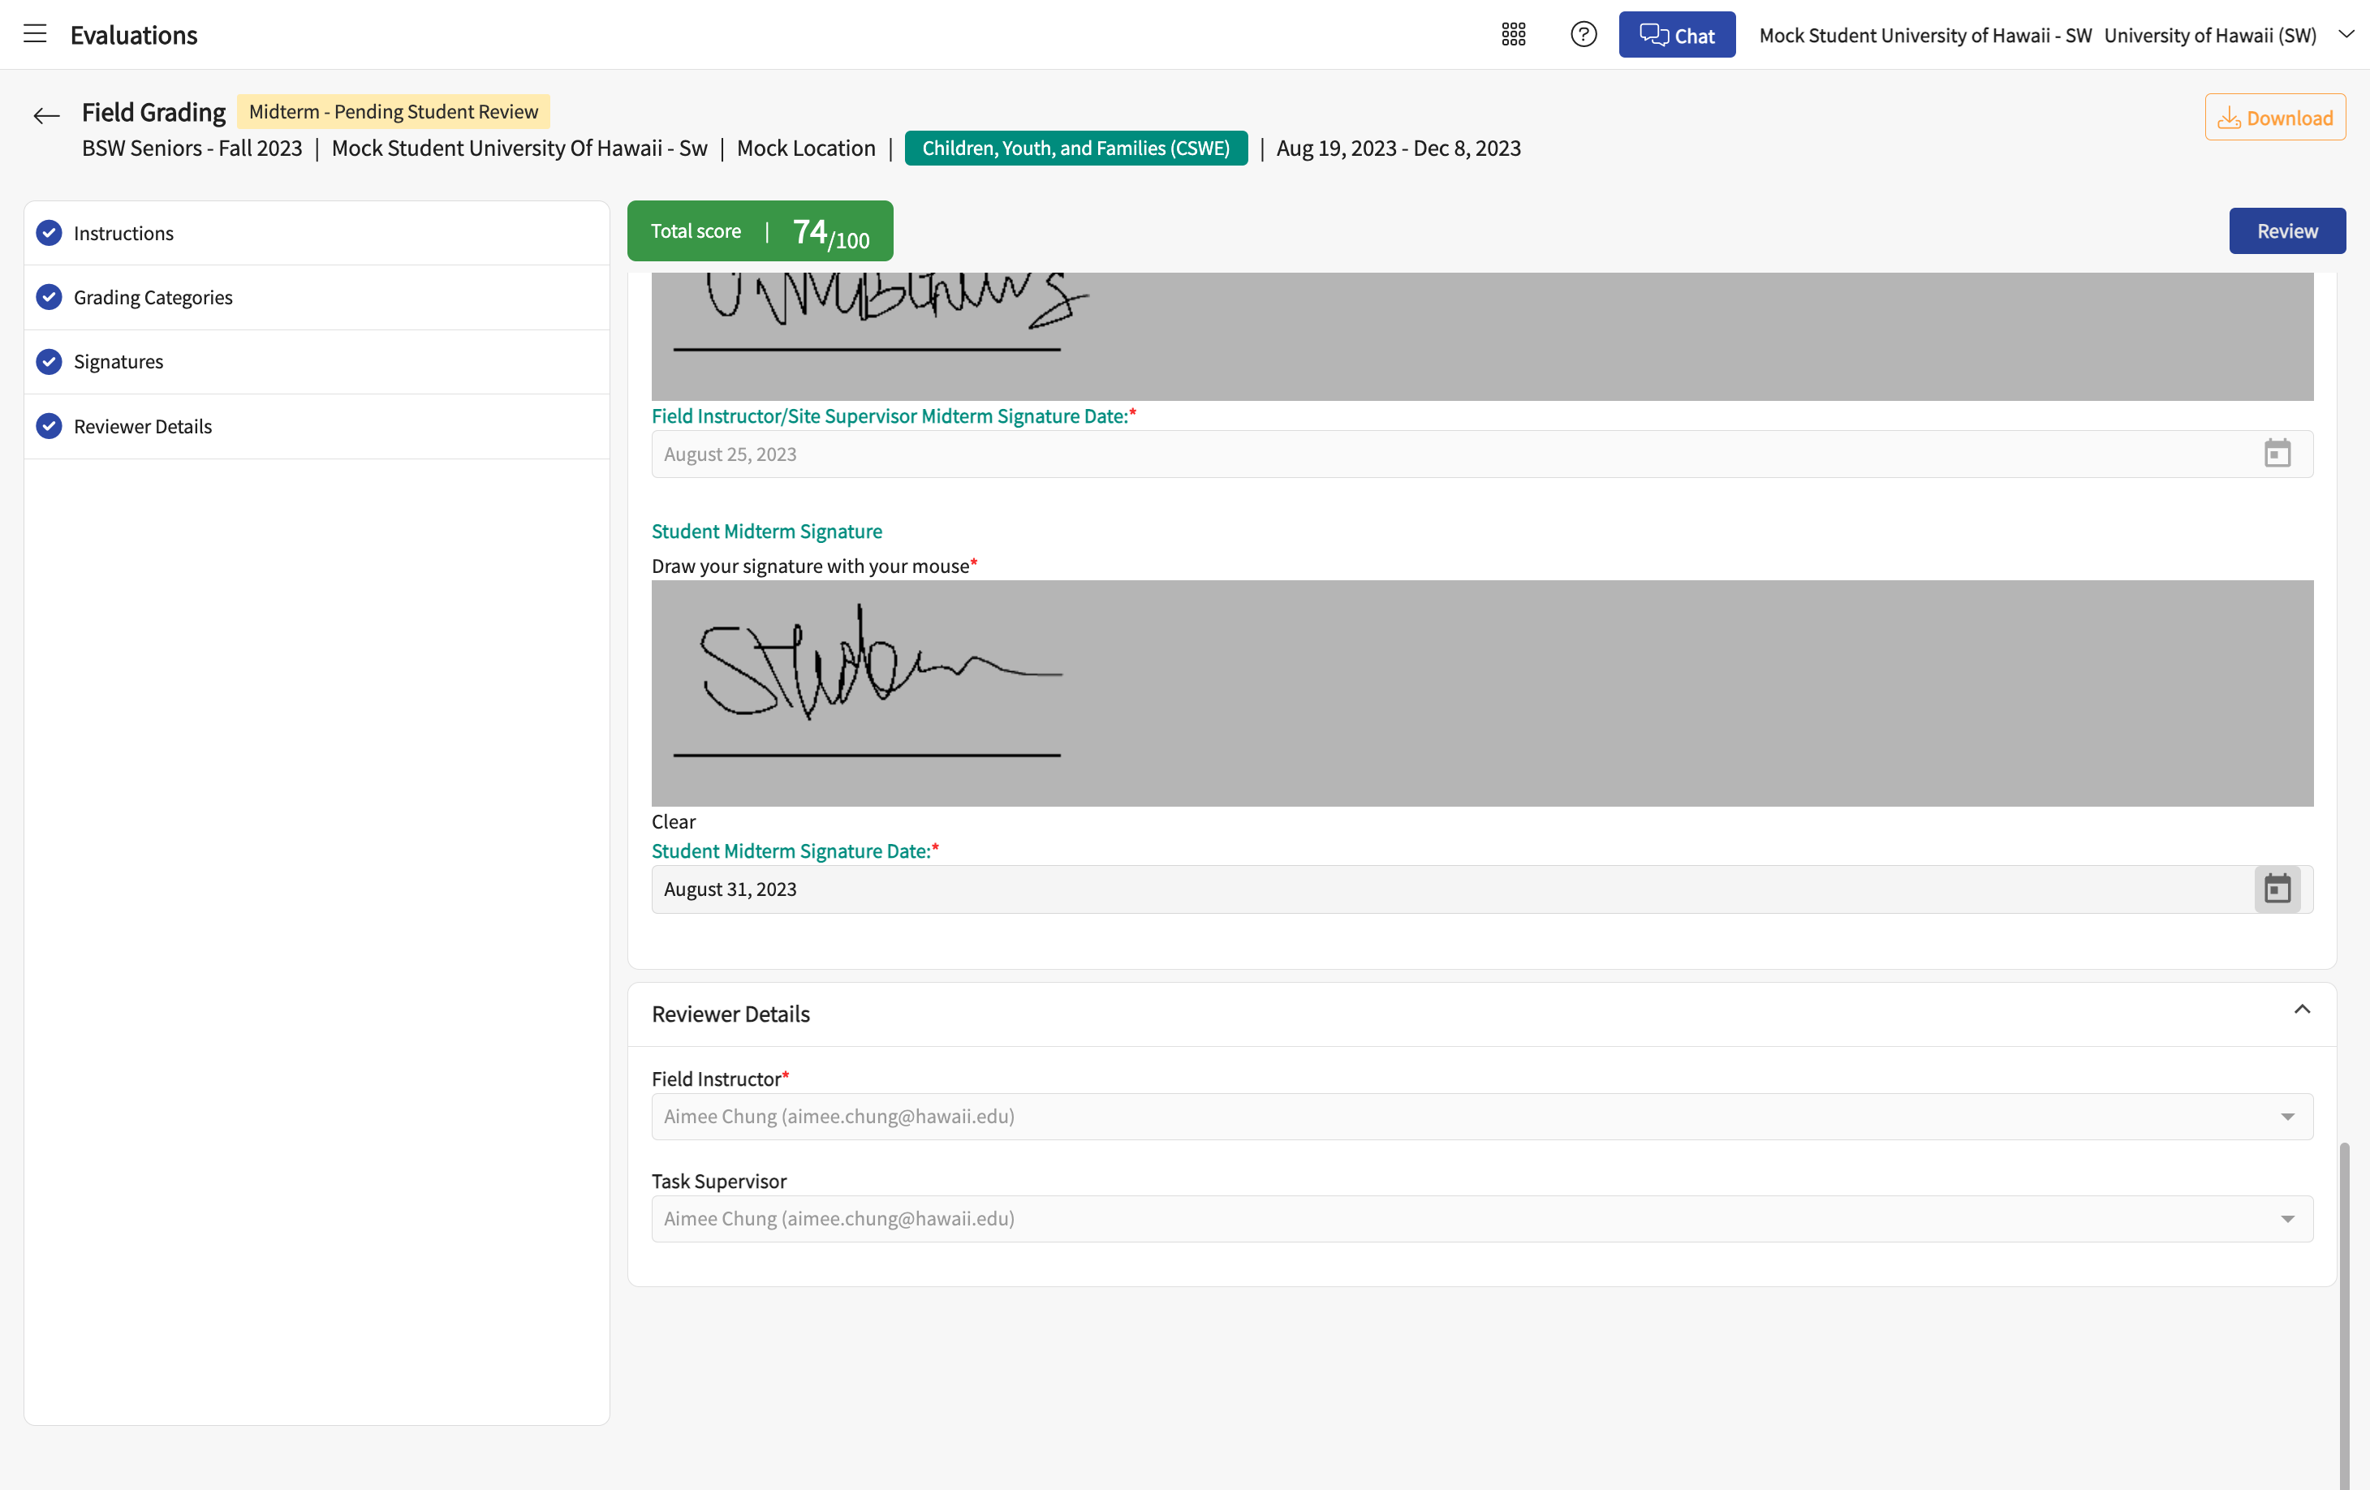The height and width of the screenshot is (1490, 2370).
Task: Click the University of Hawaii (SW) label
Action: tap(2209, 36)
